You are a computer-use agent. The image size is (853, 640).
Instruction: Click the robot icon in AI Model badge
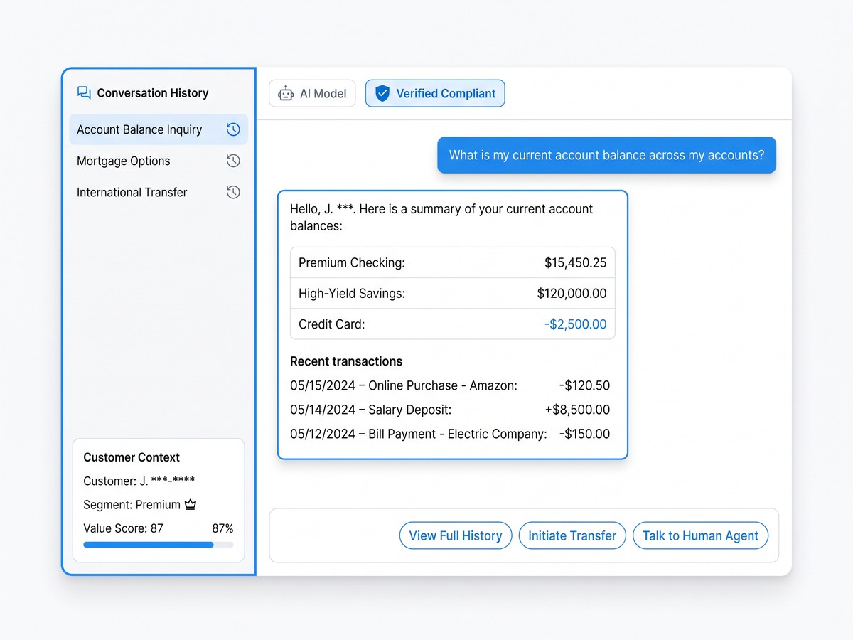tap(286, 93)
